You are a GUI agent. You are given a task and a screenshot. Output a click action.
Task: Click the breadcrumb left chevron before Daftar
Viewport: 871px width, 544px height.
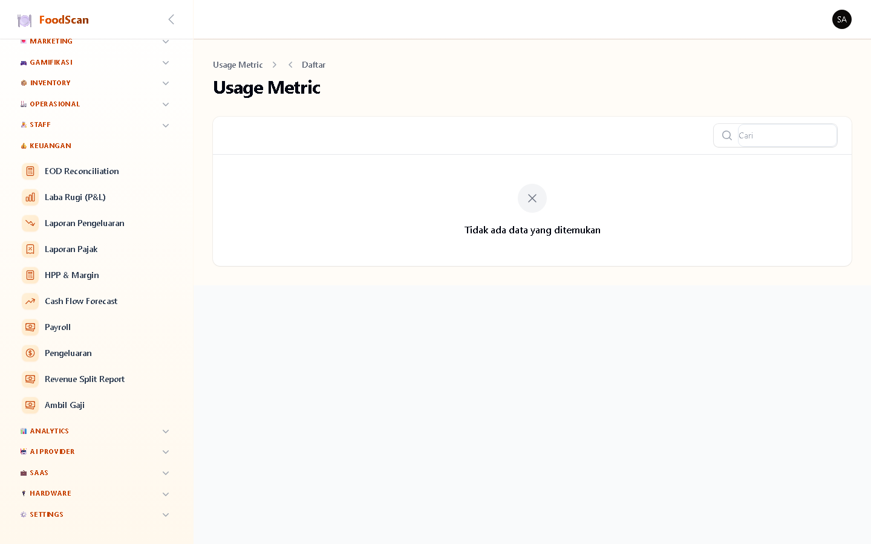pyautogui.click(x=290, y=65)
